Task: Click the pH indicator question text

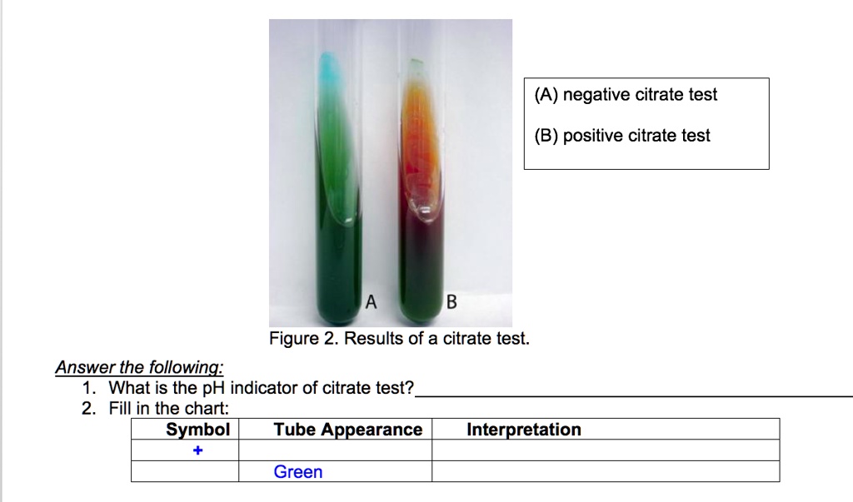Action: pyautogui.click(x=262, y=388)
